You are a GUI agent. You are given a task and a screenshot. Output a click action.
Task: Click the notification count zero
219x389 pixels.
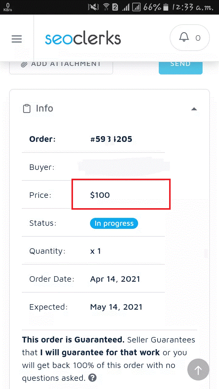[198, 38]
